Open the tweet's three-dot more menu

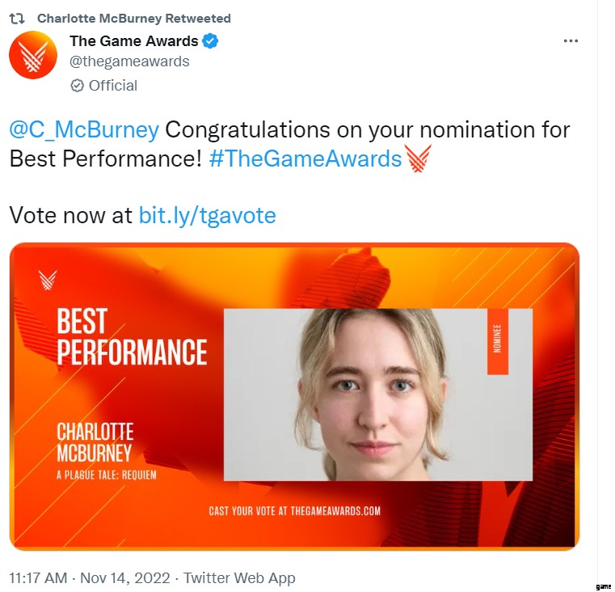tap(571, 41)
